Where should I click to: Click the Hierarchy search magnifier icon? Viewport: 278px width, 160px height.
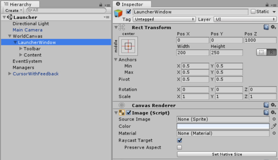30,11
